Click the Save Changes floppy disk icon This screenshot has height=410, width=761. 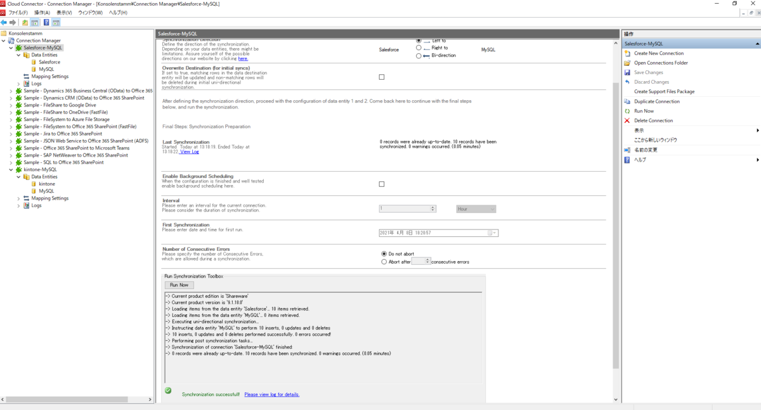point(627,72)
